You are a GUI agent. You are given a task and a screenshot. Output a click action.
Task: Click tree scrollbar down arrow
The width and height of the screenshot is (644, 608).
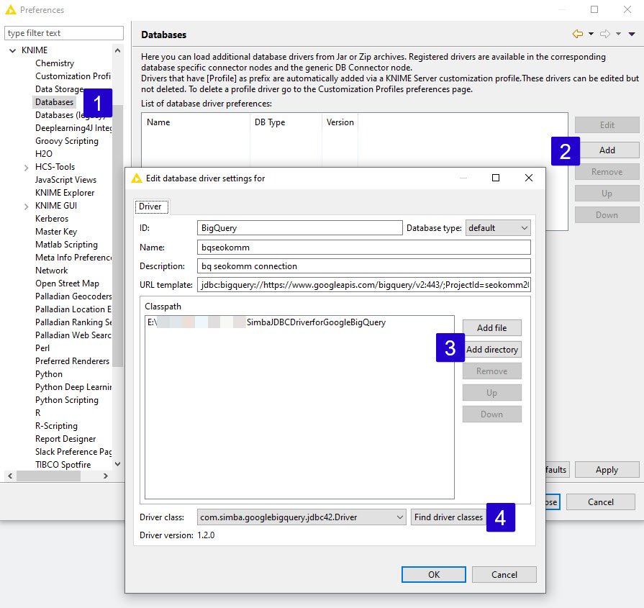click(x=118, y=464)
